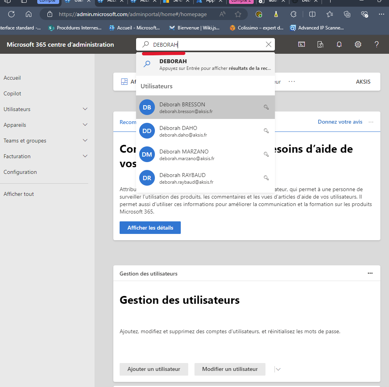389x387 pixels.
Task: Select the DEBORAH search results suggestion
Action: pos(205,64)
